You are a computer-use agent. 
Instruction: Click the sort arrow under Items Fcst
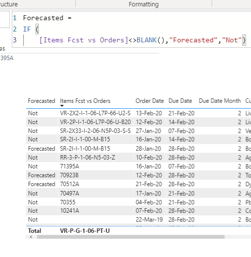(62, 106)
